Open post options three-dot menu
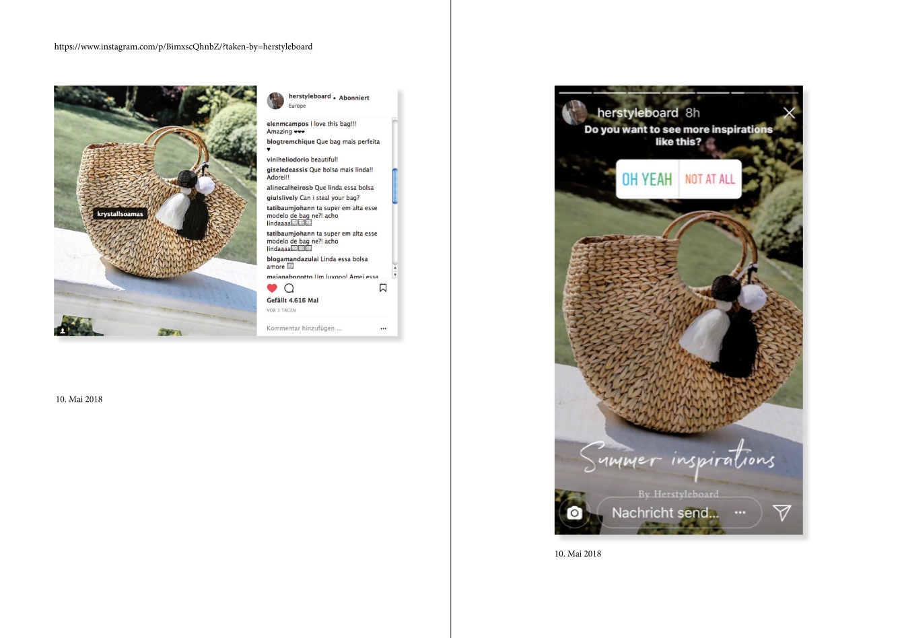Viewport: 902px width, 638px height. (384, 328)
